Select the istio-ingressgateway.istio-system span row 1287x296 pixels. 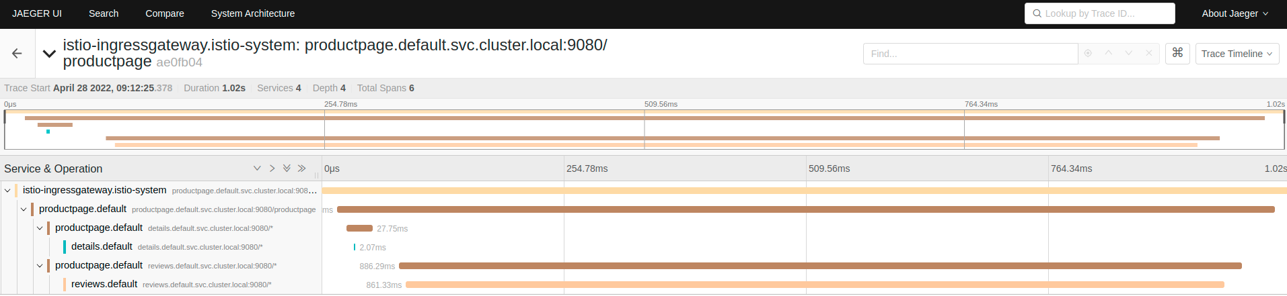point(161,191)
